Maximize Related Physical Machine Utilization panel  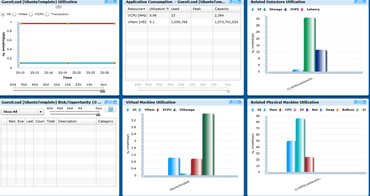pos(364,102)
